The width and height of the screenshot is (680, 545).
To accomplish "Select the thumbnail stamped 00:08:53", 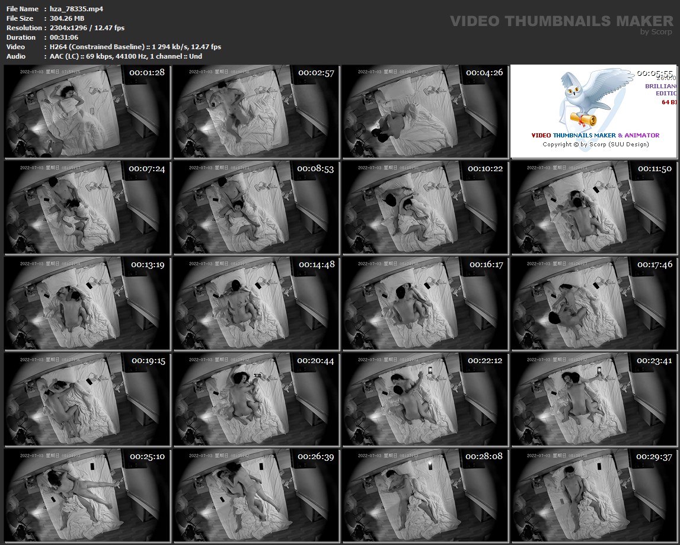I will tap(256, 207).
